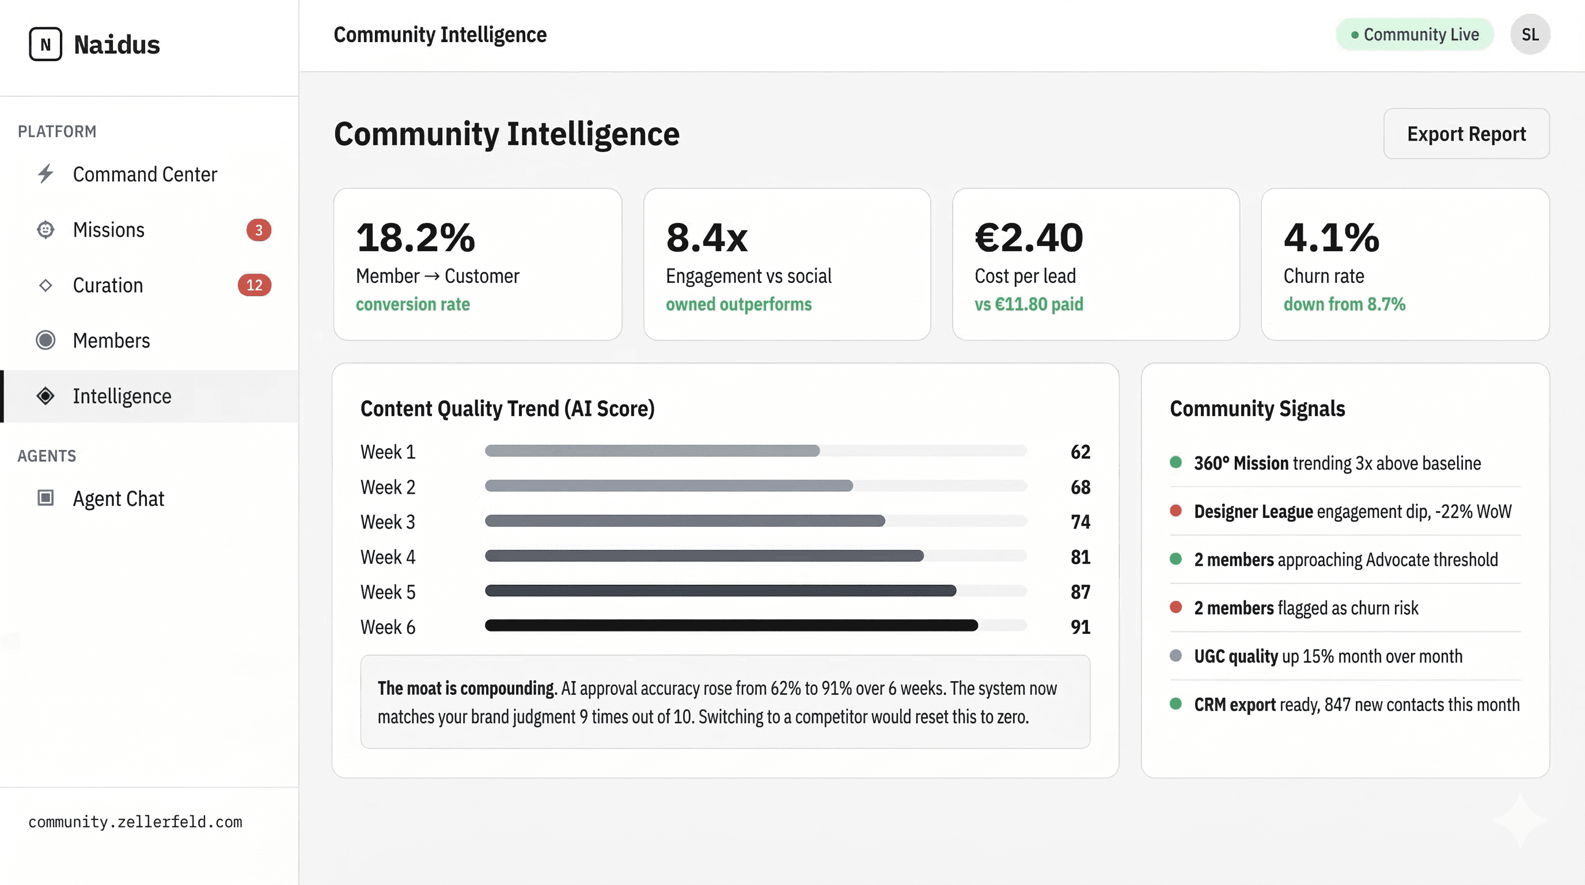
Task: Click the Intelligence filled diamond icon
Action: tap(45, 396)
